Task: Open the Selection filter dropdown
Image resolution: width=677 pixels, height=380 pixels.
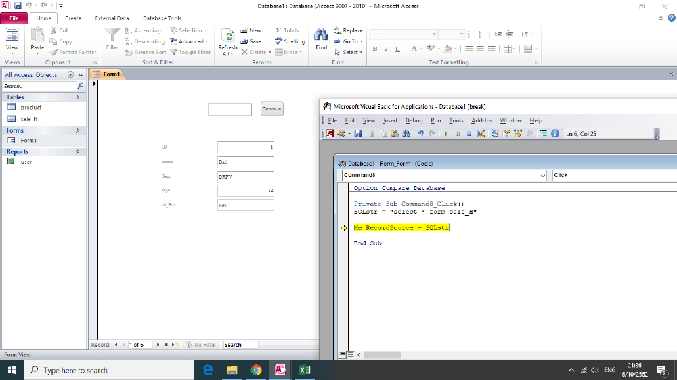Action: (188, 30)
